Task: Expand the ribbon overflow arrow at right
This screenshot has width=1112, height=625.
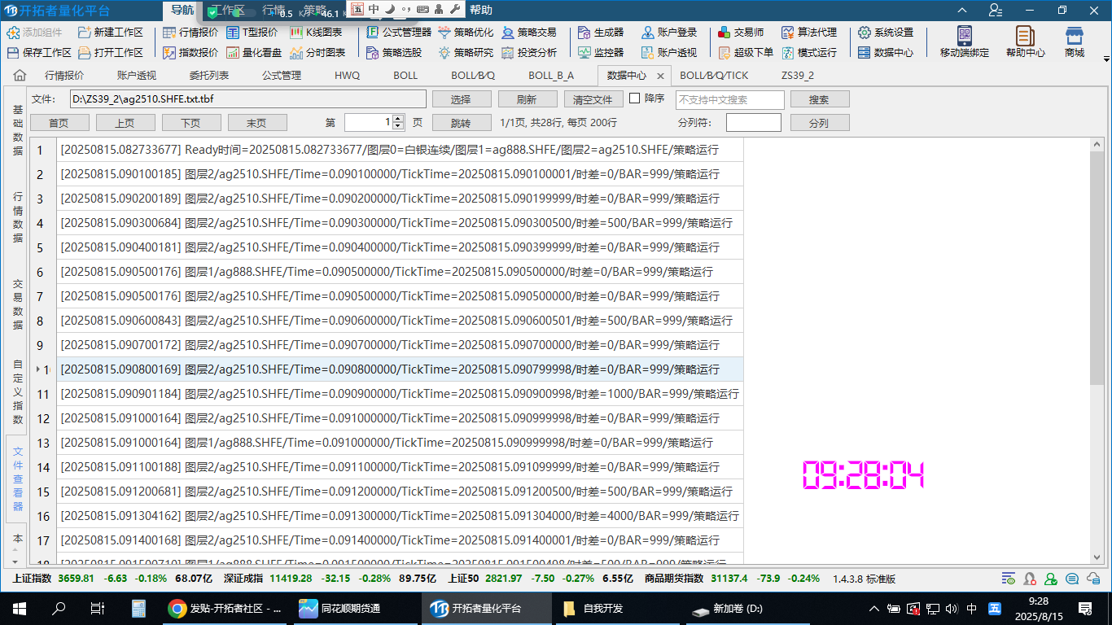Action: tap(1105, 59)
